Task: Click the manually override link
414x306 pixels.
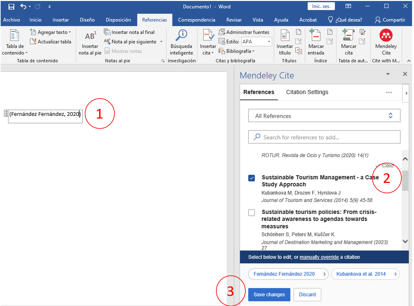Action: click(x=319, y=257)
